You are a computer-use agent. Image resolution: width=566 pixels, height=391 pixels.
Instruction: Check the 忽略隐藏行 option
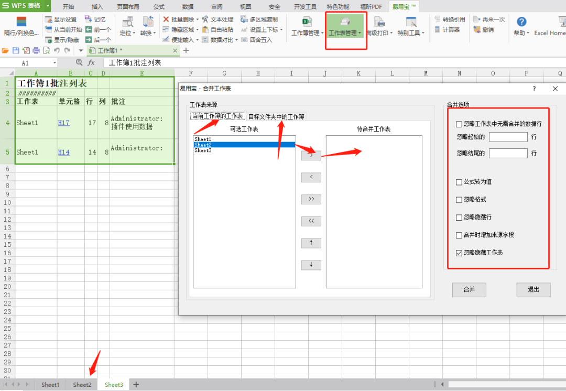click(459, 217)
